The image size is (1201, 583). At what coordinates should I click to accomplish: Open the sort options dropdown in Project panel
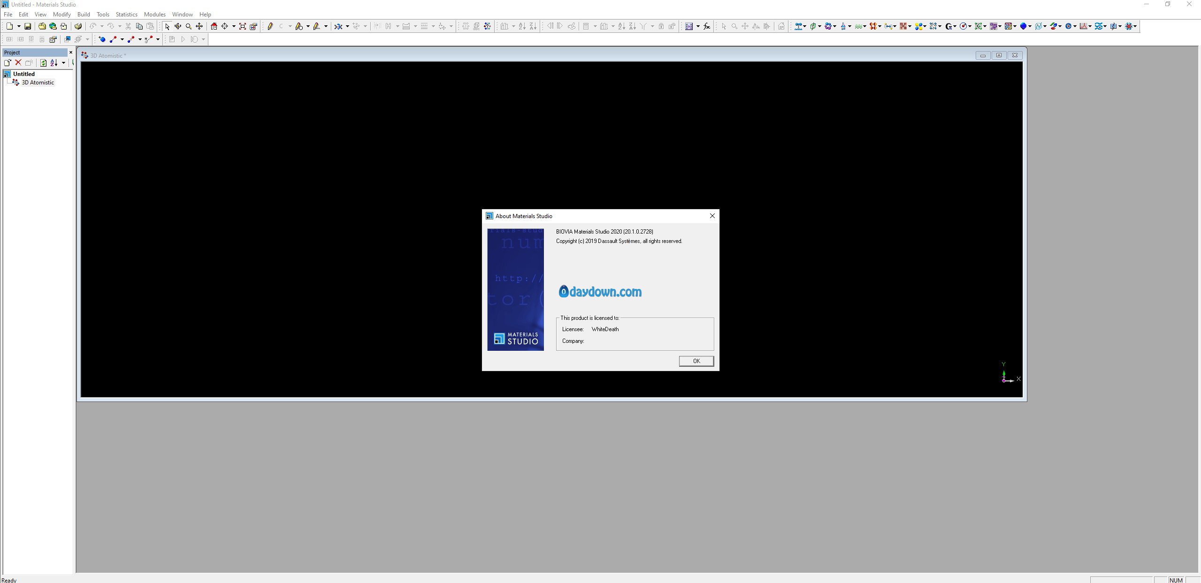[63, 62]
